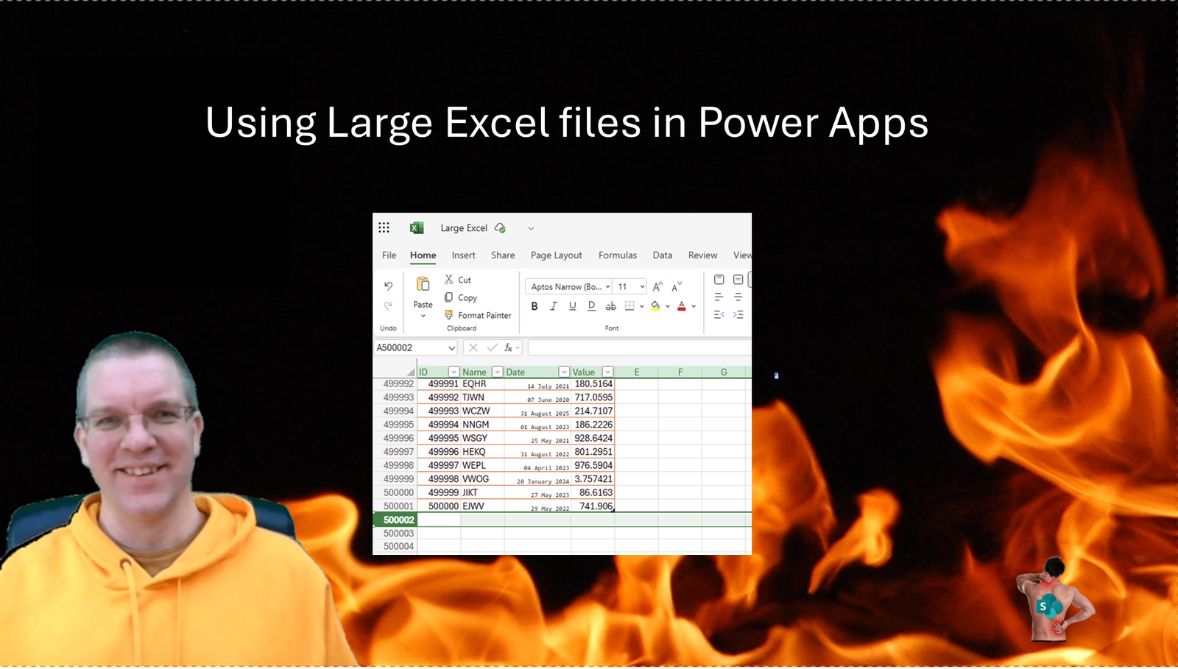Open the Aptos Narrow font name dropdown
1178x669 pixels.
tap(607, 287)
